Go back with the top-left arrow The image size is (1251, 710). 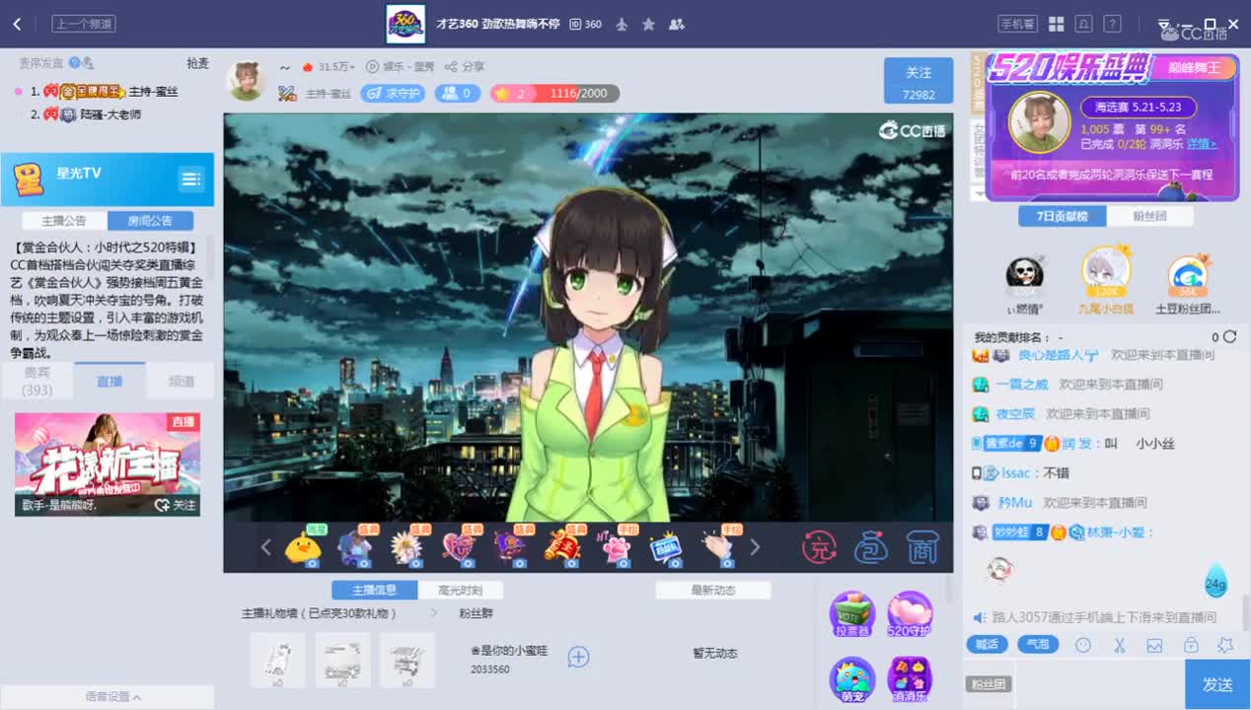[x=17, y=24]
